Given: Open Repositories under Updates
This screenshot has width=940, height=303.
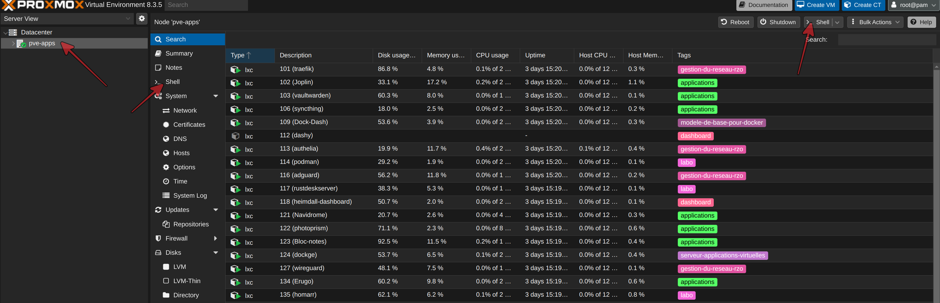Looking at the screenshot, I should [191, 224].
